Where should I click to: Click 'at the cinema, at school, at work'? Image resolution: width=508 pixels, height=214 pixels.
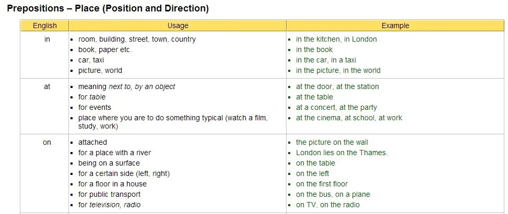[x=349, y=118]
